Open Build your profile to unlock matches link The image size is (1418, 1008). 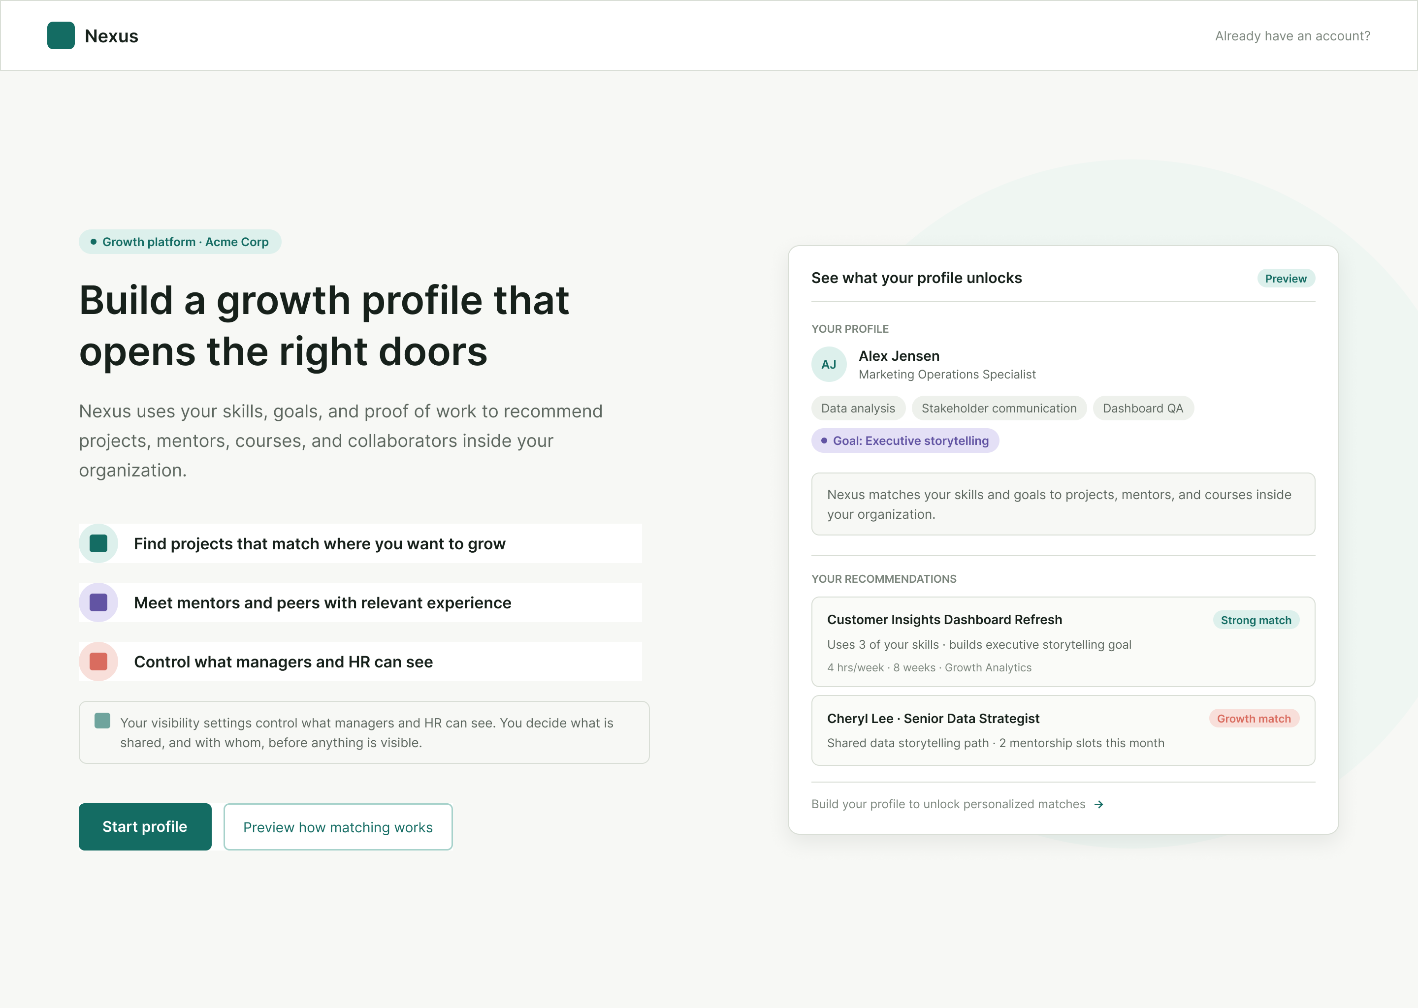[x=948, y=804]
